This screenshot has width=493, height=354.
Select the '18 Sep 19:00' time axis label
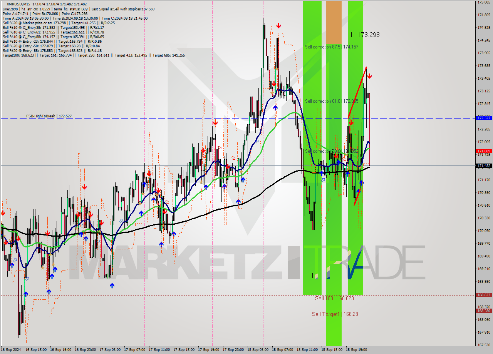356,350
